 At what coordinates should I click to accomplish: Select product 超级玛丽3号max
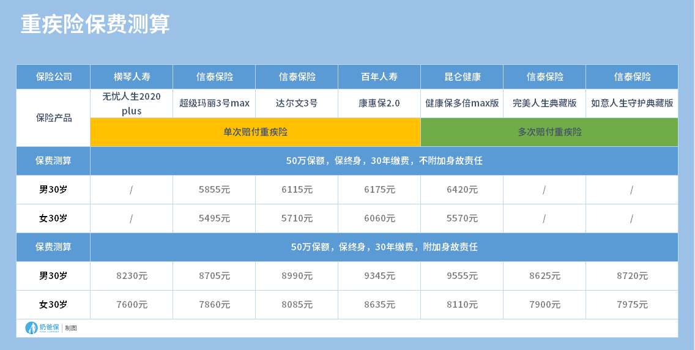pos(214,103)
